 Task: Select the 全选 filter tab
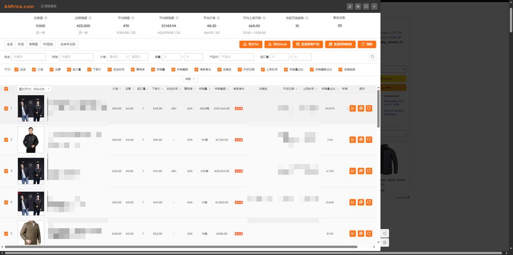coord(10,44)
